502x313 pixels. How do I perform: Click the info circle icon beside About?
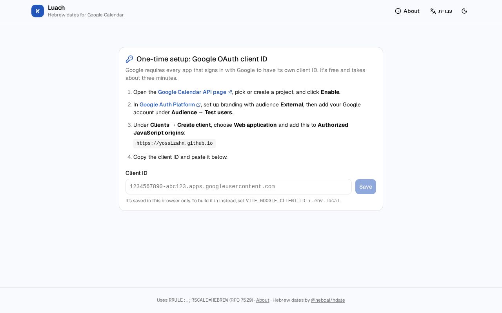(398, 11)
